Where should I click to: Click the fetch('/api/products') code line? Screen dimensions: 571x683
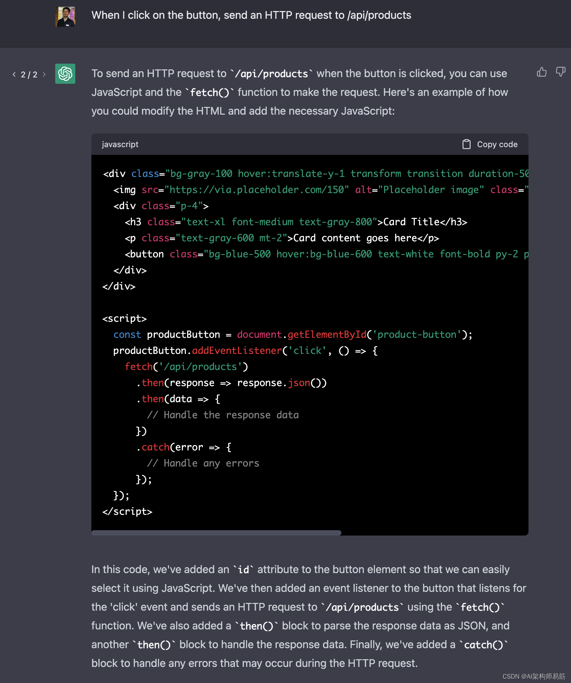(186, 367)
